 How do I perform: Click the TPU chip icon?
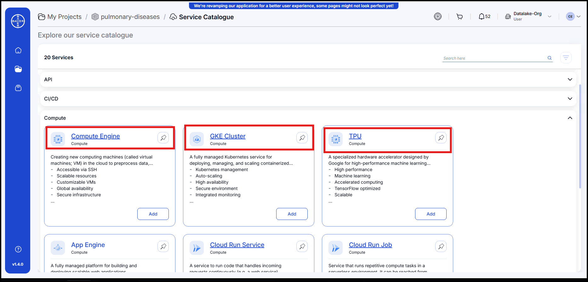point(336,139)
